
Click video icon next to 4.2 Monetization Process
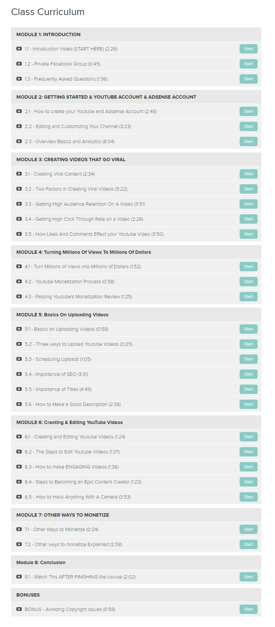(19, 282)
